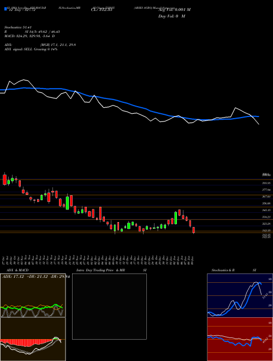Click the ADX: 17.12 +DY: 21.12 header
This screenshot has height=361, width=273.
tap(36, 277)
